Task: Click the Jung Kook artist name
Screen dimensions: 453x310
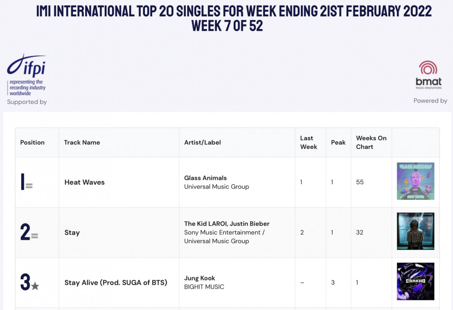Action: click(200, 278)
